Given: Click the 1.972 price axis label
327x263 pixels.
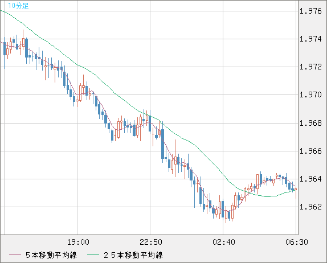Looking at the screenshot, I should (x=310, y=67).
